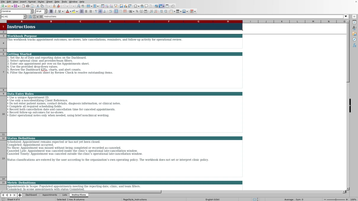Open sidebar Properties panel icon
The height and width of the screenshot is (201, 358).
pos(354,22)
